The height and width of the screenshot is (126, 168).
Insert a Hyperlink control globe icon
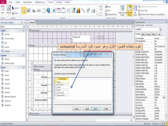coord(49,10)
